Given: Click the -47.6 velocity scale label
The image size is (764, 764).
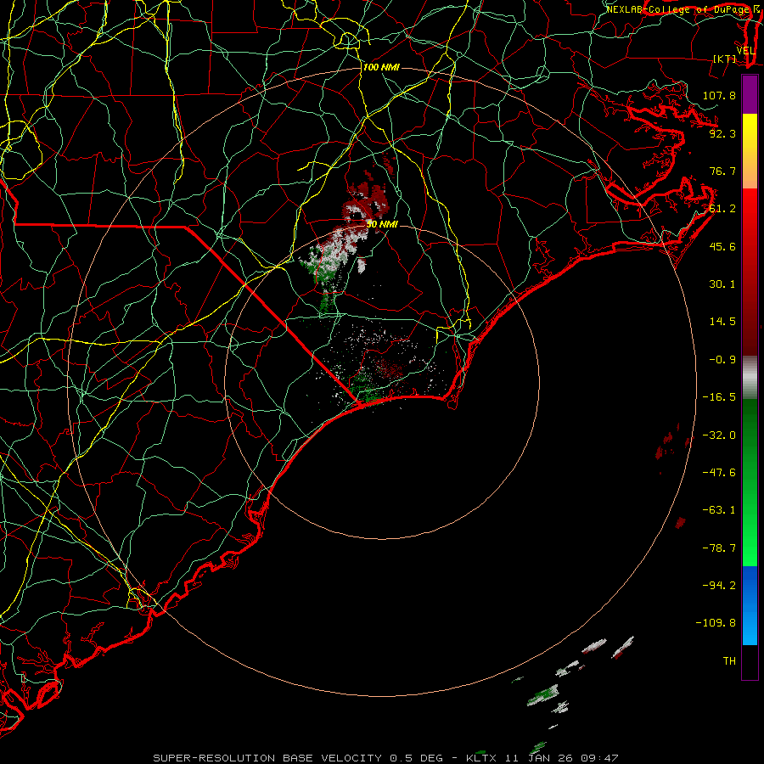Looking at the screenshot, I should coord(719,473).
